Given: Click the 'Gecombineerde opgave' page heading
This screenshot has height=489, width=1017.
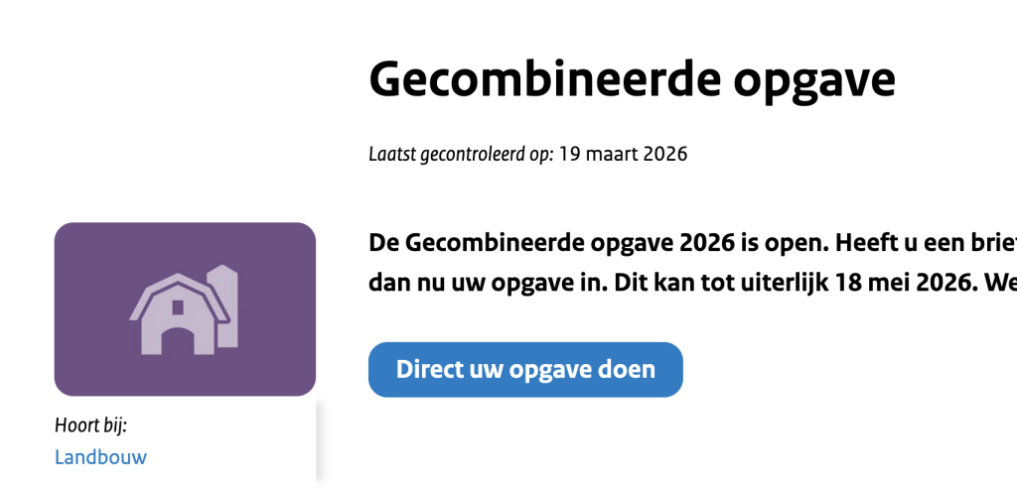Looking at the screenshot, I should pos(632,79).
